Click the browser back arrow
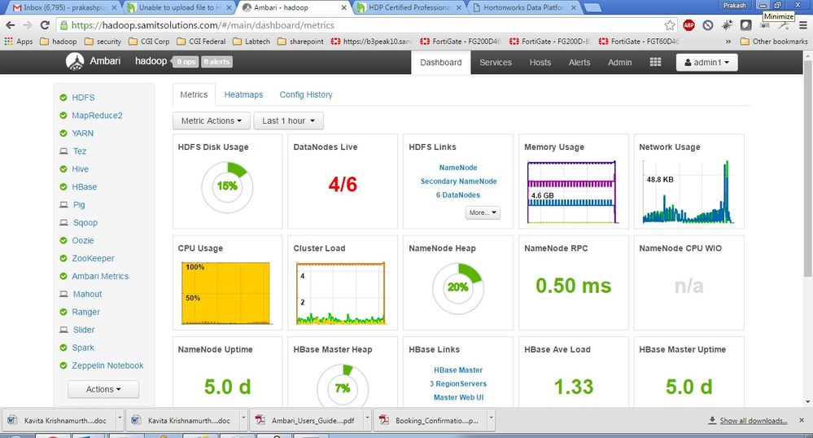This screenshot has width=813, height=438. point(11,25)
